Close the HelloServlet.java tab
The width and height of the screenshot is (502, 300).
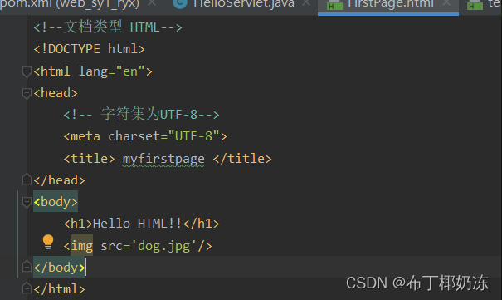pos(306,3)
